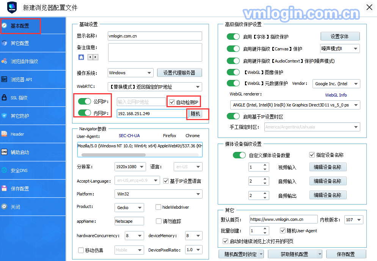This screenshot has width=377, height=261.
Task: Expand the WebGL renderer ANGLE dropdown
Action: click(295, 105)
